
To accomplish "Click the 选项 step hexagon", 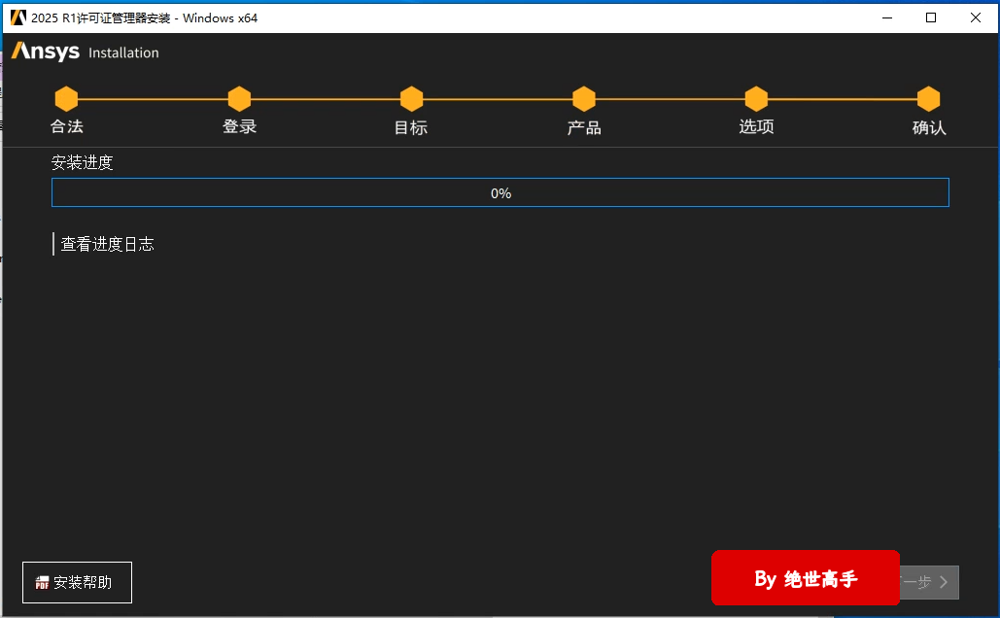I will click(x=756, y=99).
